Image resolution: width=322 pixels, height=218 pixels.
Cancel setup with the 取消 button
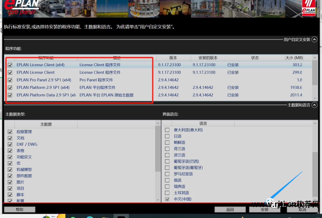[302, 209]
